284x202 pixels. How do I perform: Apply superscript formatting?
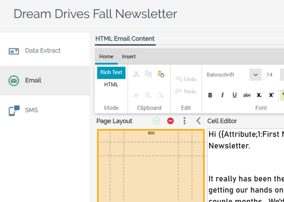(271, 95)
